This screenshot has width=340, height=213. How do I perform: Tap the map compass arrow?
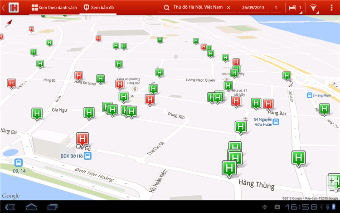point(8,24)
